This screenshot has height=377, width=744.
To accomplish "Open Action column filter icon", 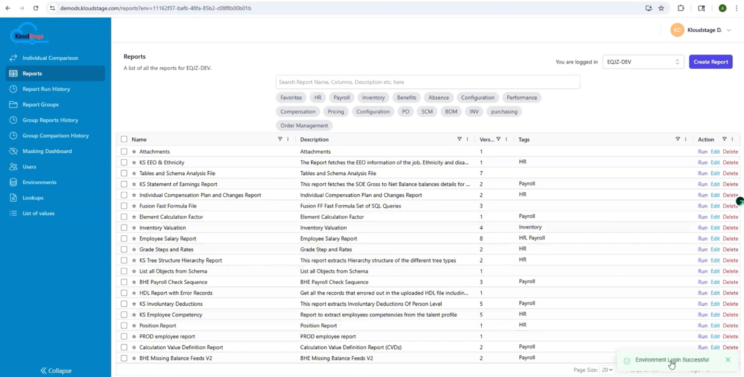I will [x=724, y=139].
